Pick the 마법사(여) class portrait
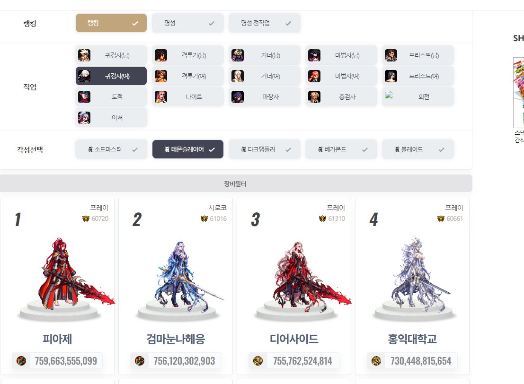Screen dimensions: 524x384 (314, 76)
